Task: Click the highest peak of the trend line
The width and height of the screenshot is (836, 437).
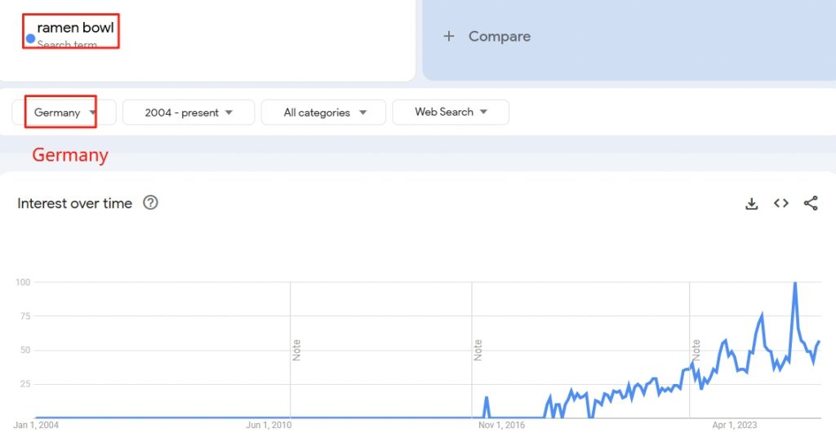Action: 794,283
